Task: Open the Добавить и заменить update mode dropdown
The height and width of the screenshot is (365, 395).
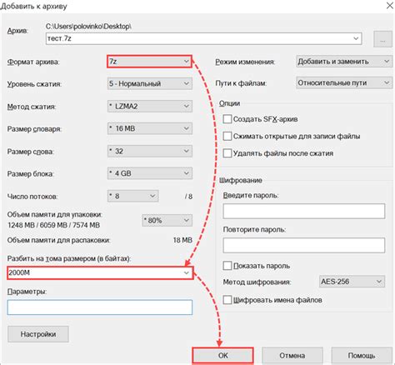Action: pyautogui.click(x=344, y=62)
